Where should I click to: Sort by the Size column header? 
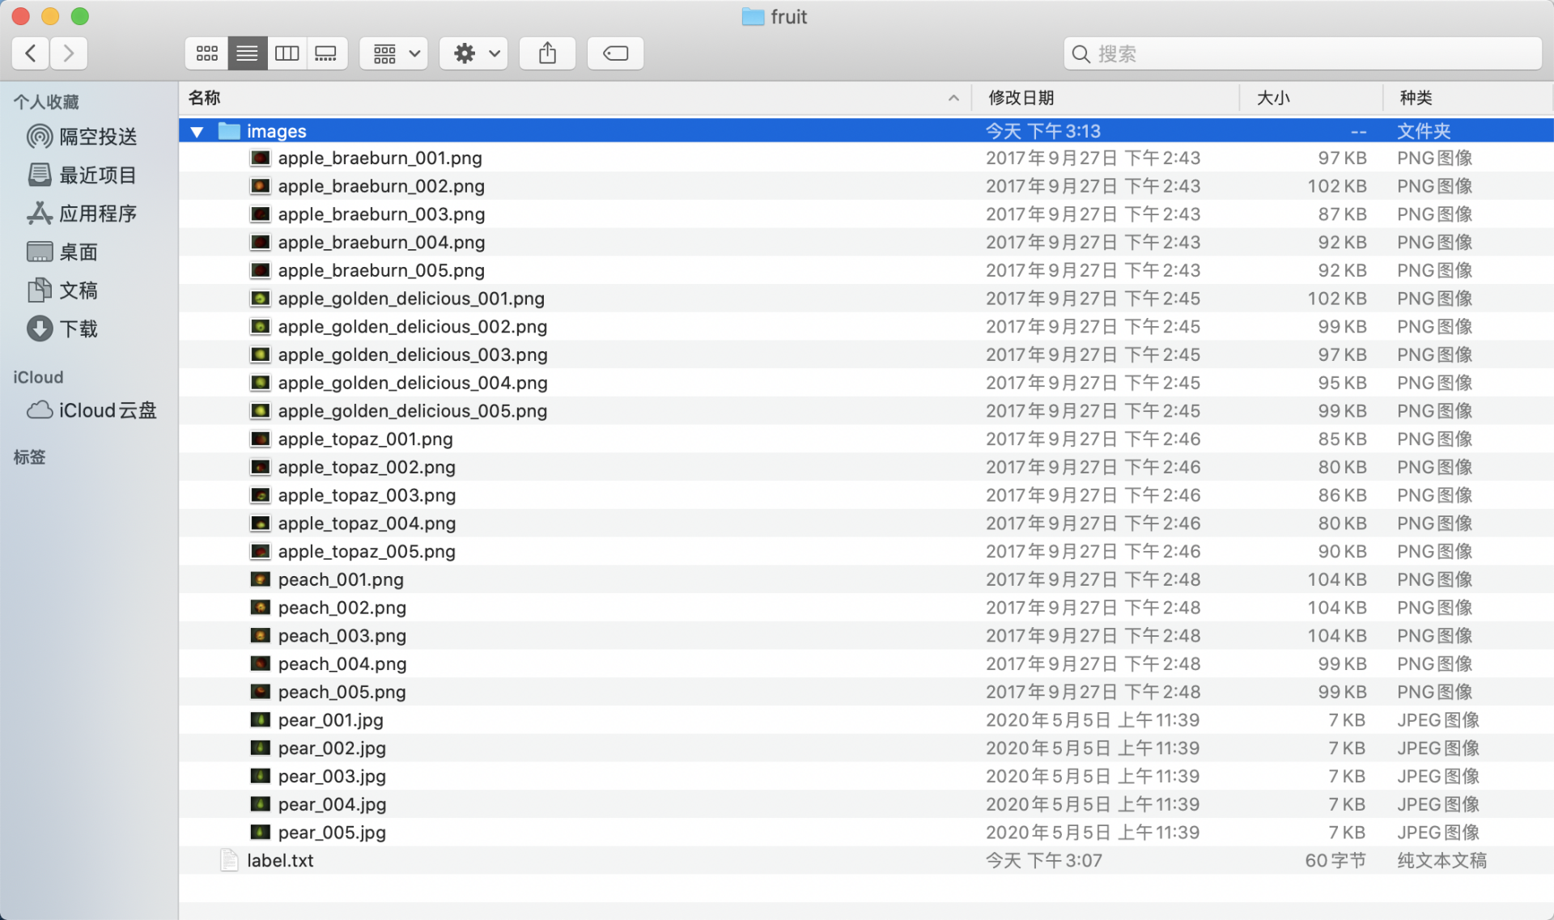pyautogui.click(x=1273, y=98)
